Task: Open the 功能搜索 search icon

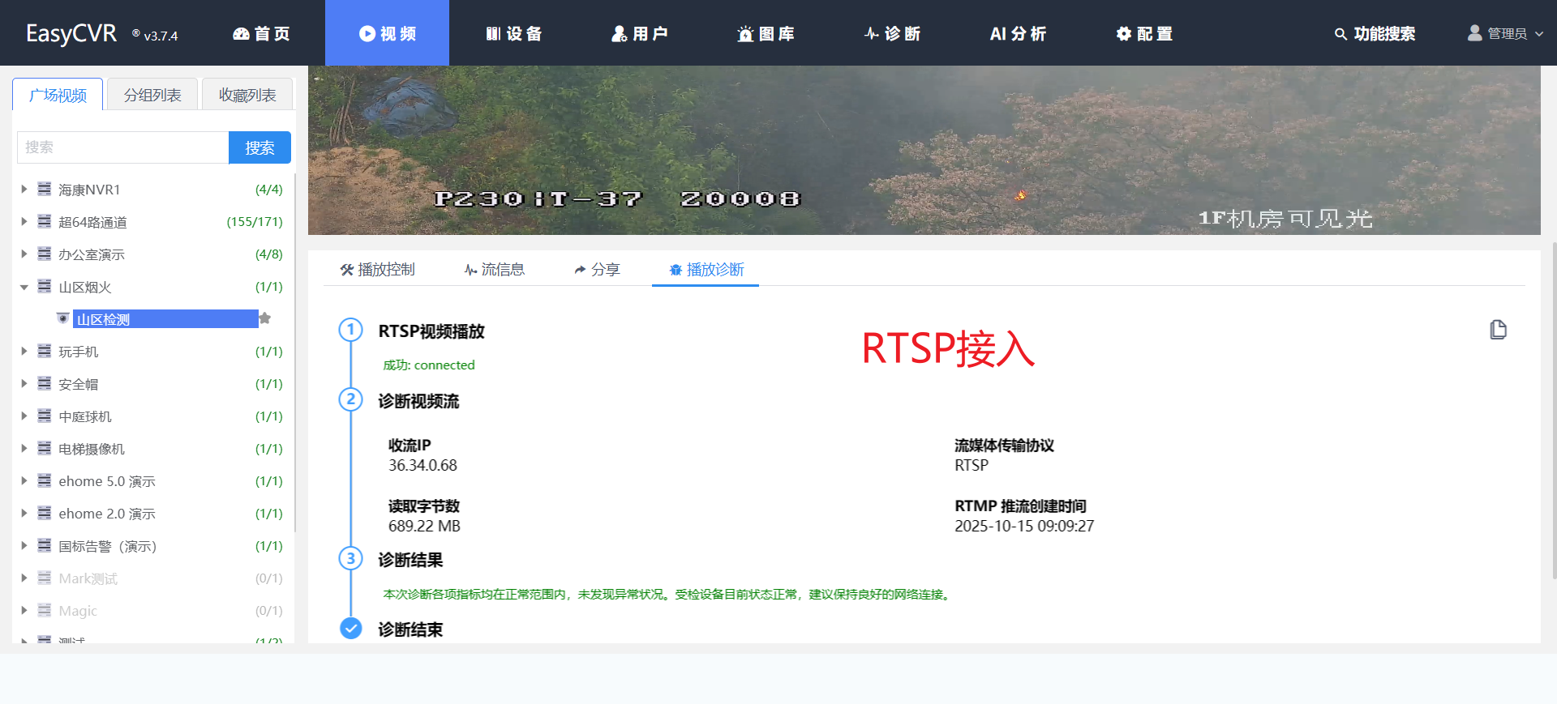Action: [1340, 34]
